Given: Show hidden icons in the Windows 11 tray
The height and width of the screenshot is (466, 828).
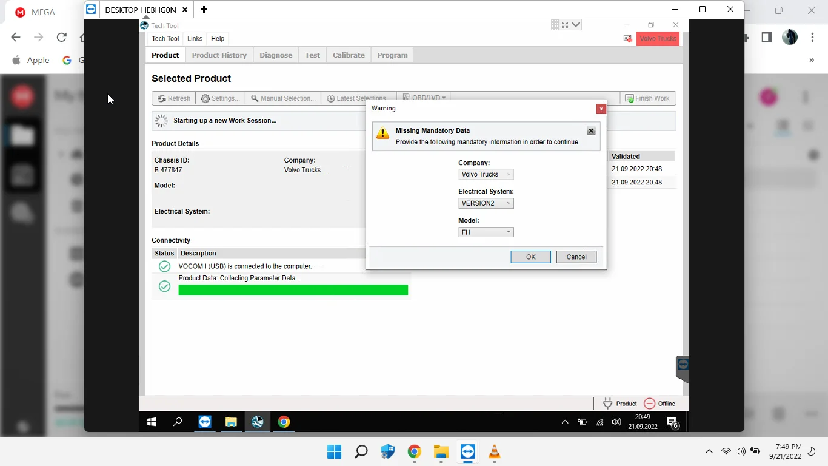Looking at the screenshot, I should [709, 451].
